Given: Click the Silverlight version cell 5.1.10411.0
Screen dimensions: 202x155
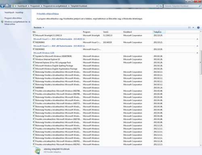Looking at the screenshot, I should [107, 36].
